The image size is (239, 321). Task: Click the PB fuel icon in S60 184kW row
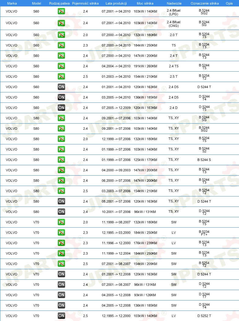61,45
